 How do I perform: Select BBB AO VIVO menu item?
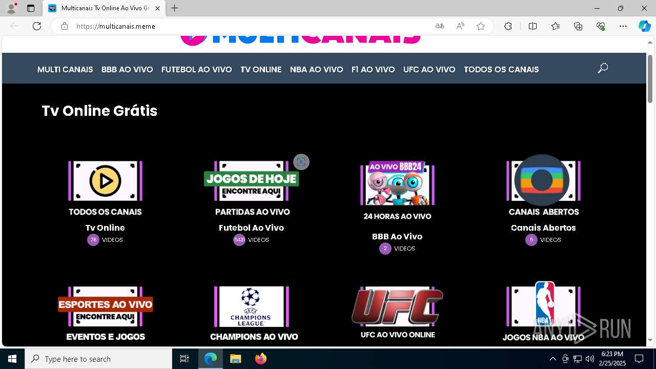pyautogui.click(x=127, y=69)
